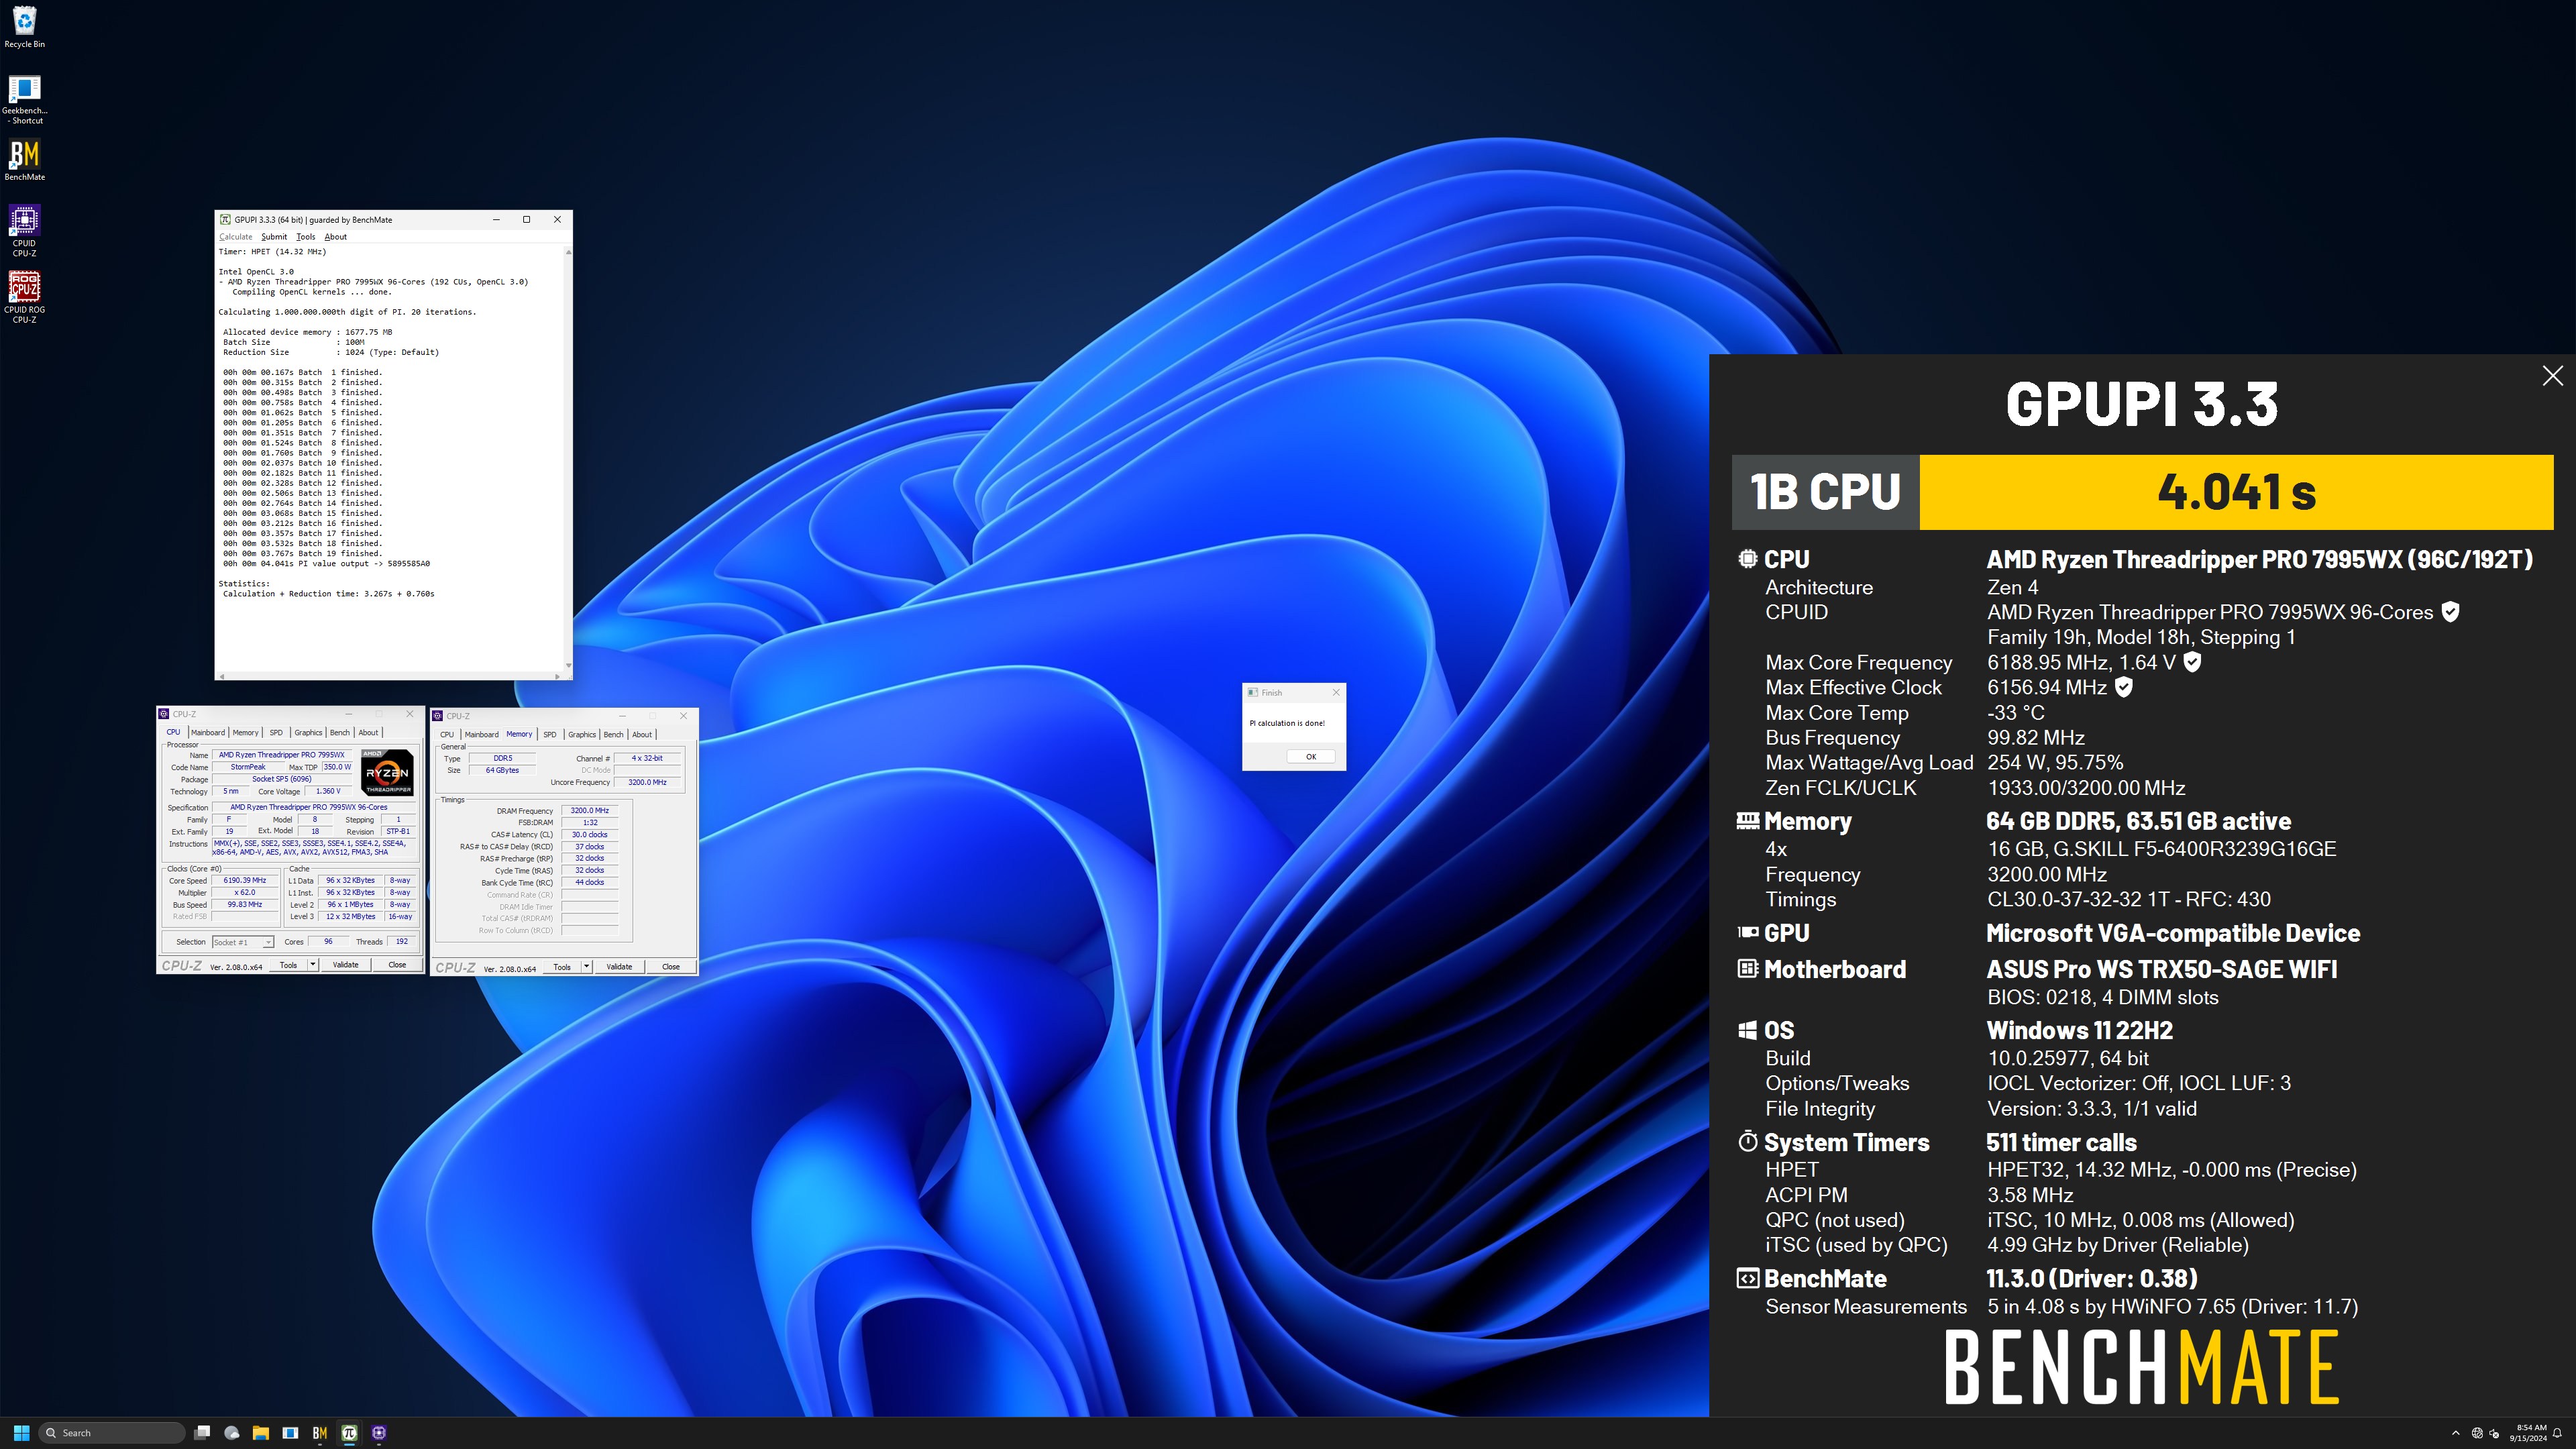Click the GPUPI vertical scrollbar down arrow
The height and width of the screenshot is (1449, 2576).
click(x=568, y=665)
